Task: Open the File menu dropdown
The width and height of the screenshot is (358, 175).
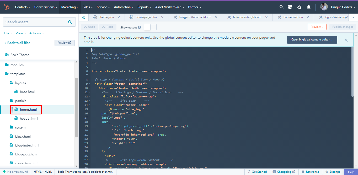Action: (x=8, y=33)
